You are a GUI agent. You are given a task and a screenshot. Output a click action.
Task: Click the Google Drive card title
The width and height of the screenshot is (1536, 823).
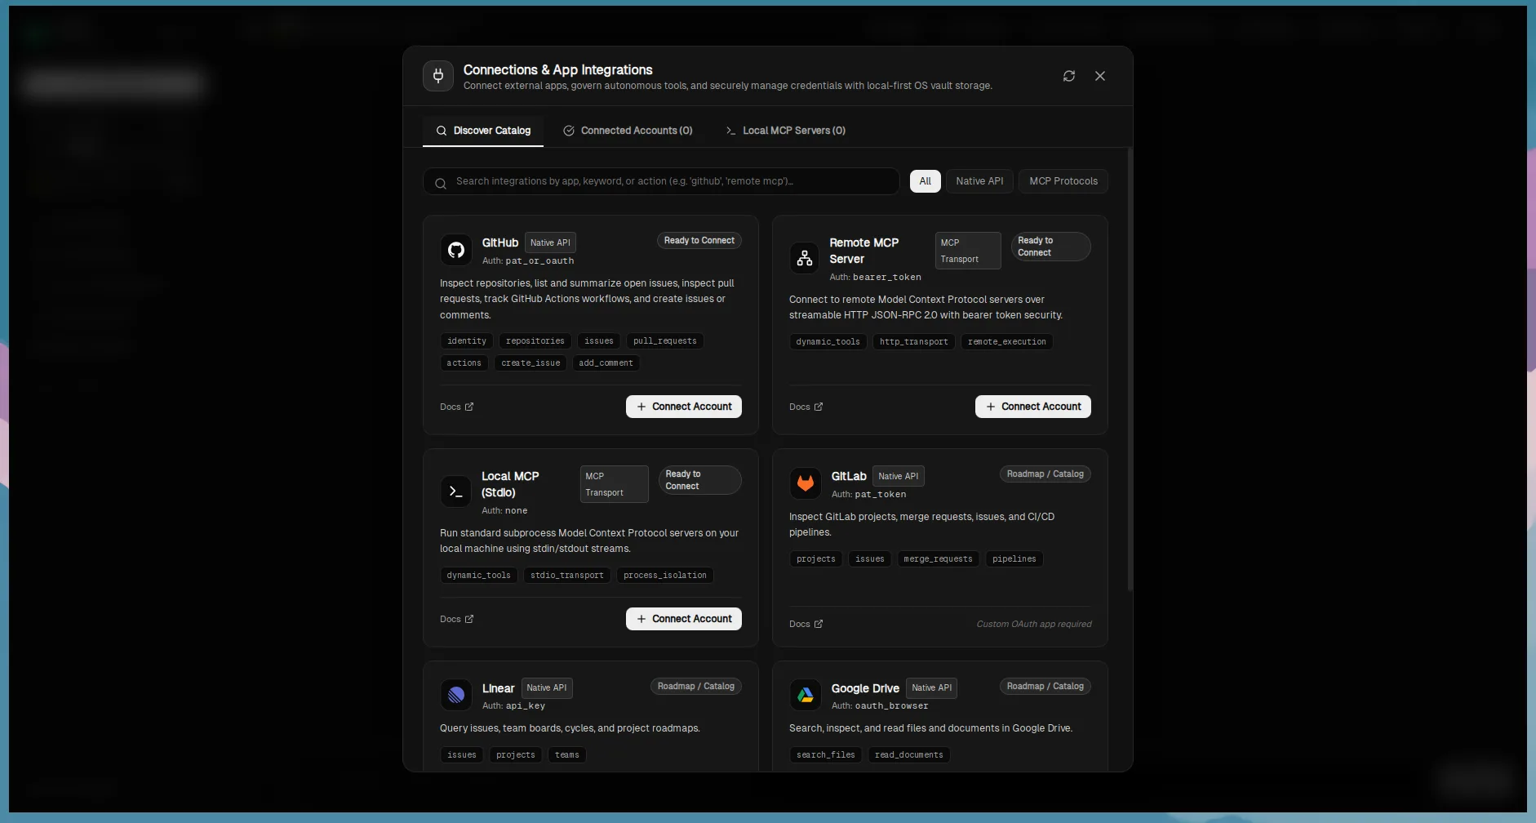click(x=865, y=688)
